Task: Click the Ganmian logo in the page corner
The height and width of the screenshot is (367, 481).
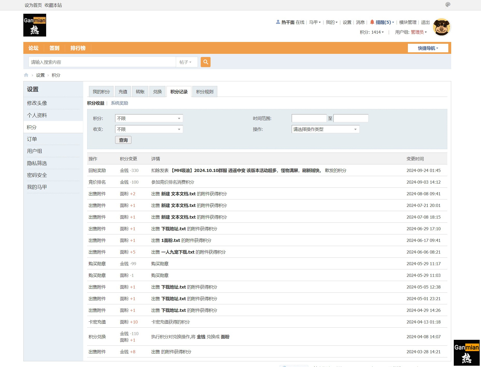Action: (466, 352)
